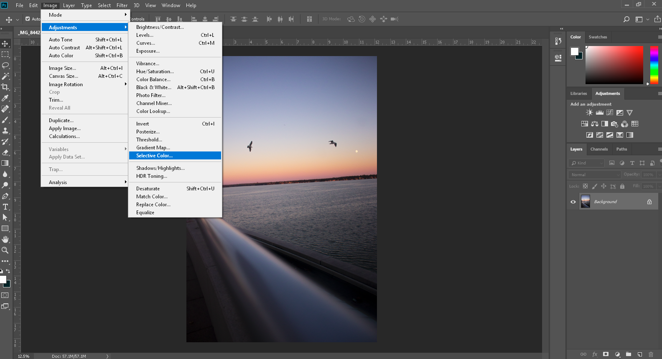Toggle the Auto-Select checkbox
The image size is (662, 359).
click(28, 19)
